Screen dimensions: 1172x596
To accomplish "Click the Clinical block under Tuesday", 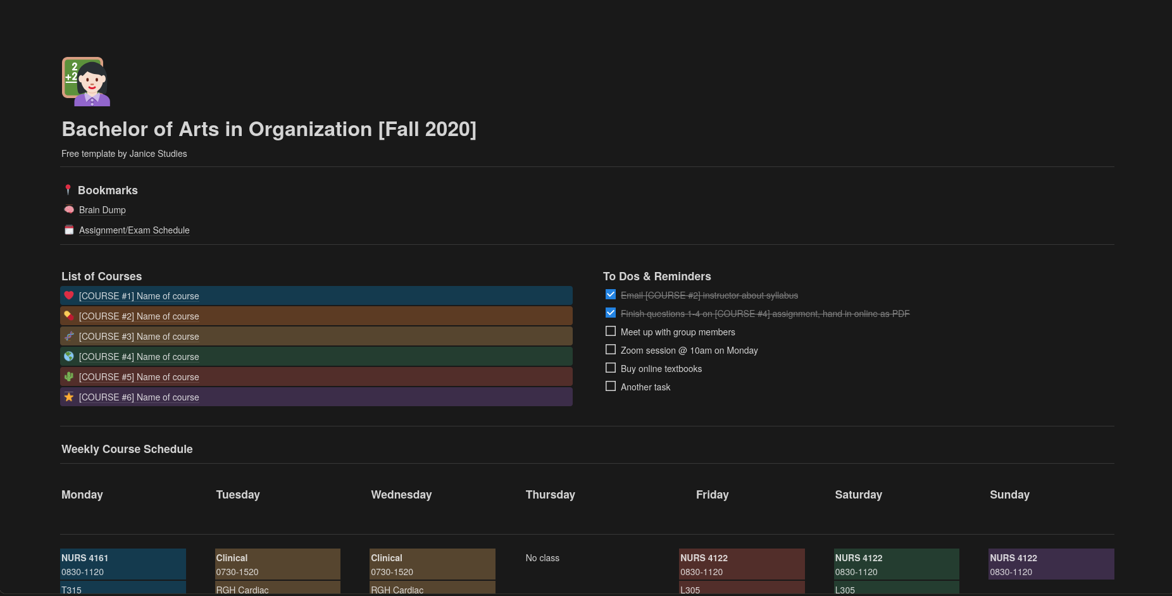I will click(278, 564).
